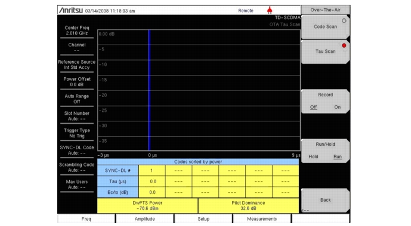The image size is (411, 226).
Task: Open the Measurements menu
Action: coord(262,219)
